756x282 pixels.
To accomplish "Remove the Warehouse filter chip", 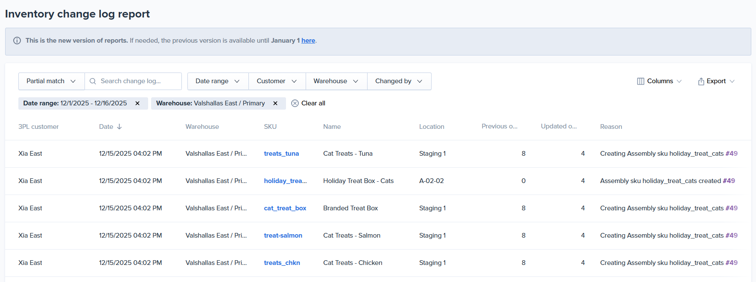I will pos(275,103).
